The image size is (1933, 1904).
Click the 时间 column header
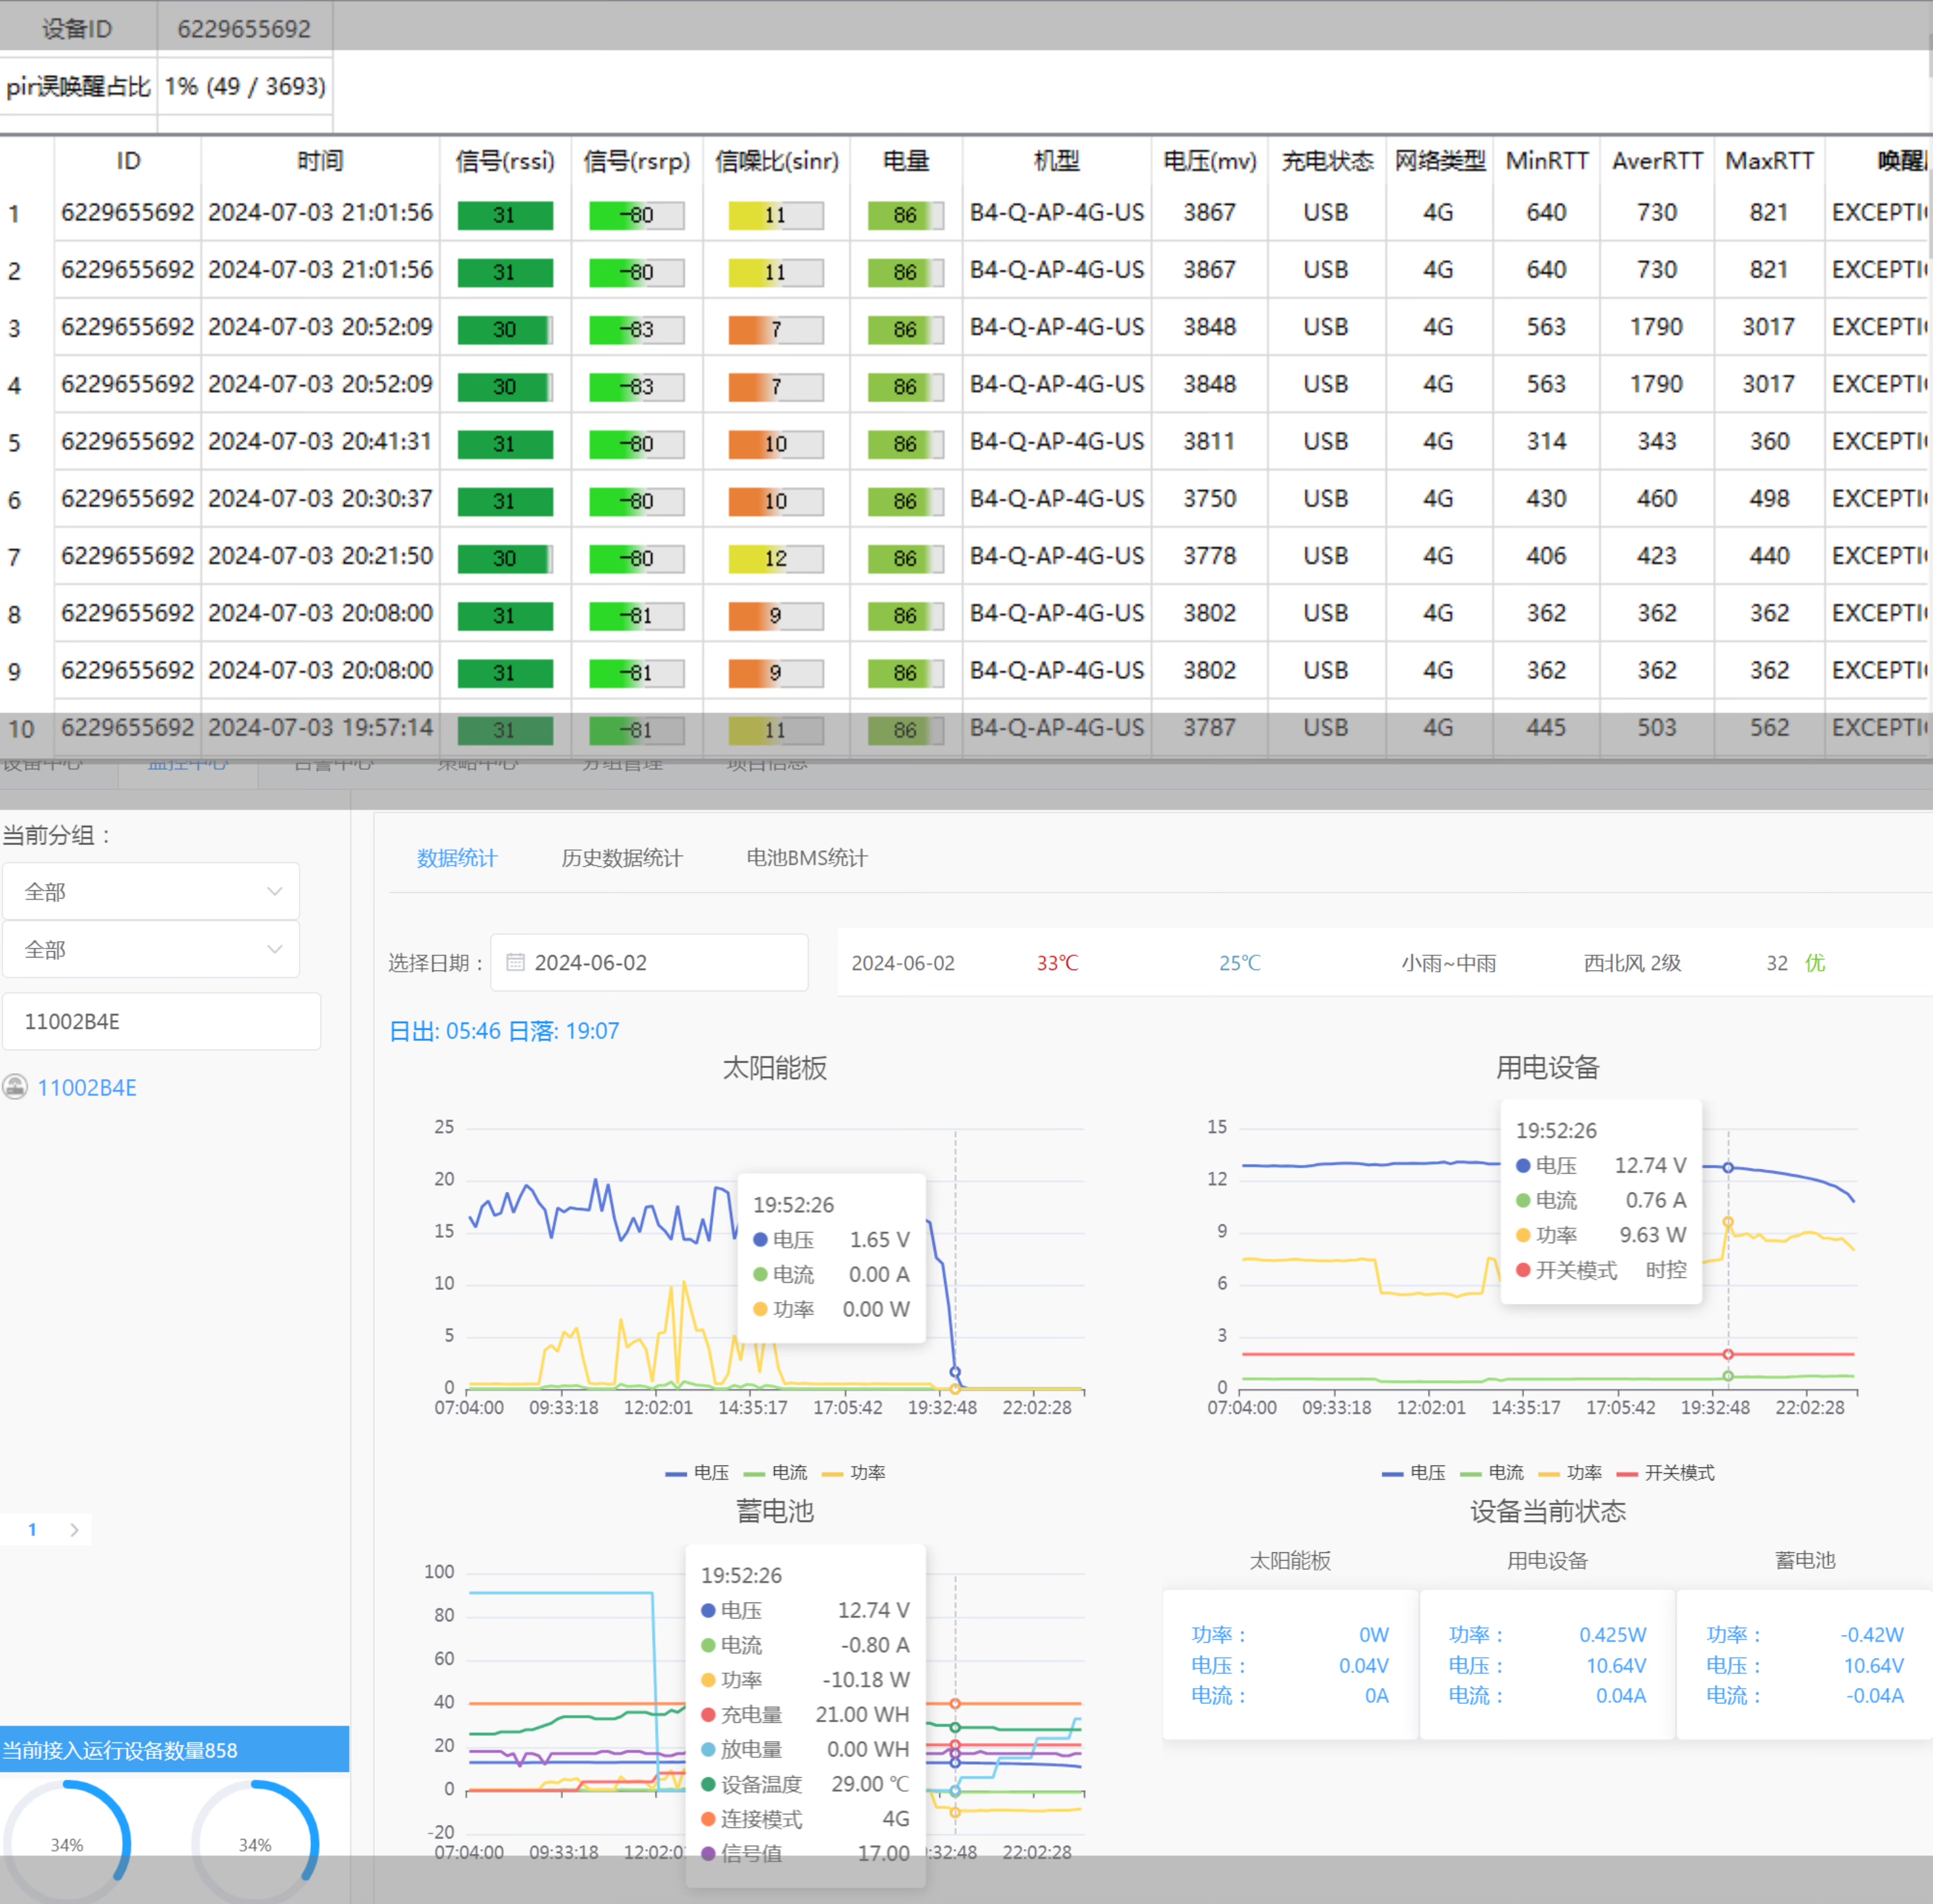(x=320, y=161)
